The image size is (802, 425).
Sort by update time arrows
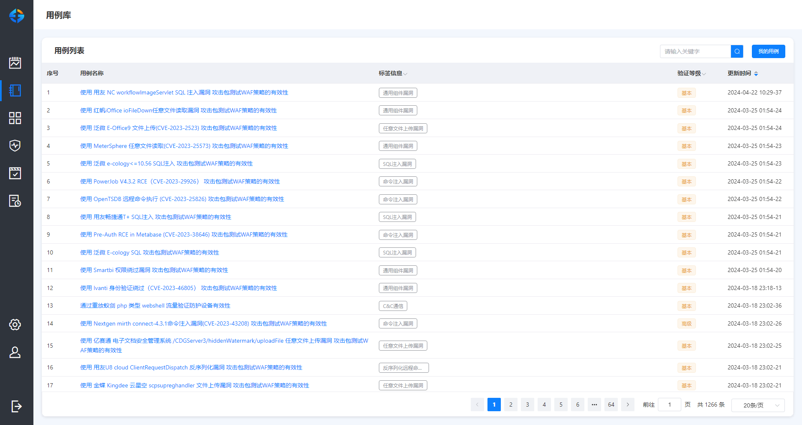[756, 74]
